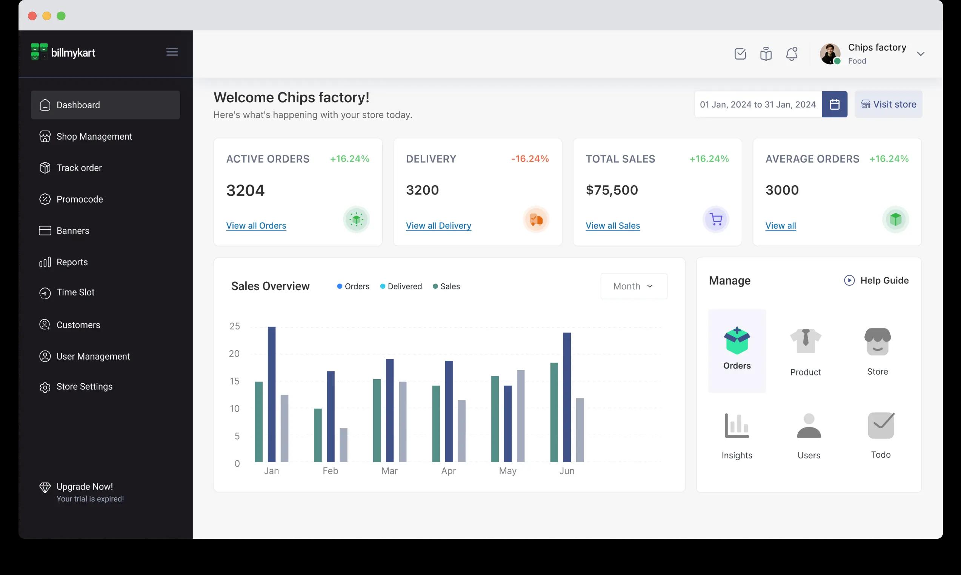The width and height of the screenshot is (961, 575).
Task: Click the checklist icon in top bar
Action: pos(740,54)
